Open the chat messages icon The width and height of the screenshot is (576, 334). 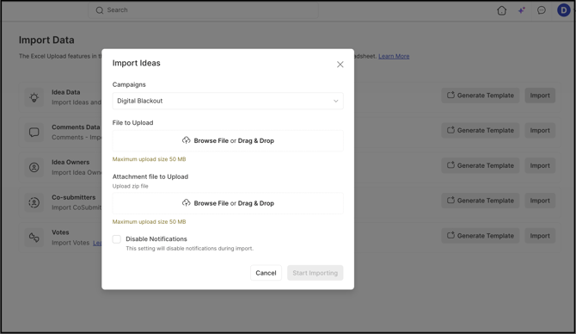pos(541,10)
